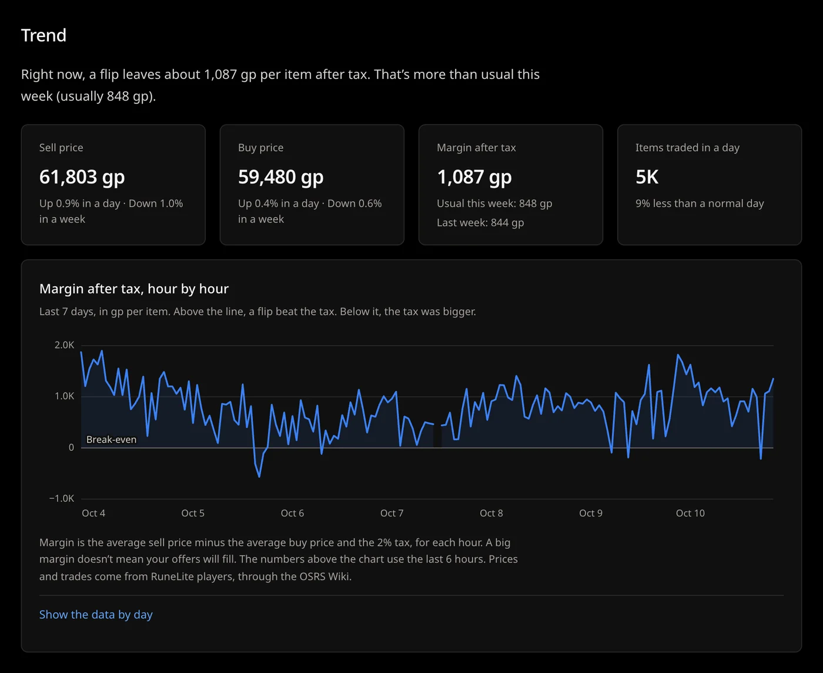This screenshot has width=823, height=673.
Task: Click the Oct 5 date label
Action: [193, 513]
